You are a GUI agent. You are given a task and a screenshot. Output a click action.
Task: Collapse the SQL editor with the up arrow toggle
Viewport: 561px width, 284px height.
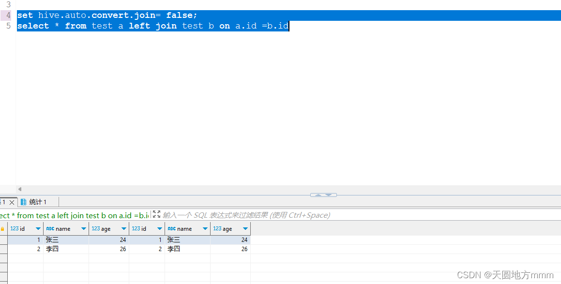(318, 195)
